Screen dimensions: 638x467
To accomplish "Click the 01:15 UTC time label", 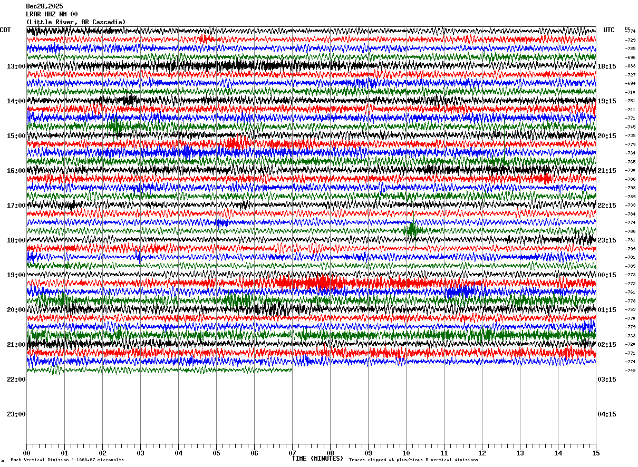I will click(607, 310).
